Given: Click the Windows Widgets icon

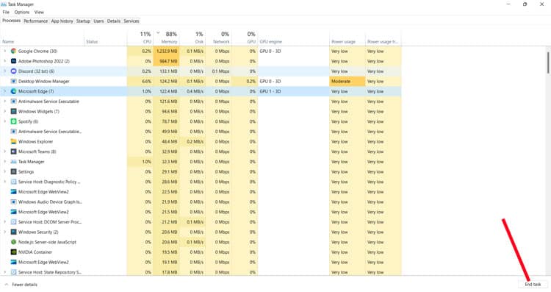Looking at the screenshot, I should [x=13, y=111].
